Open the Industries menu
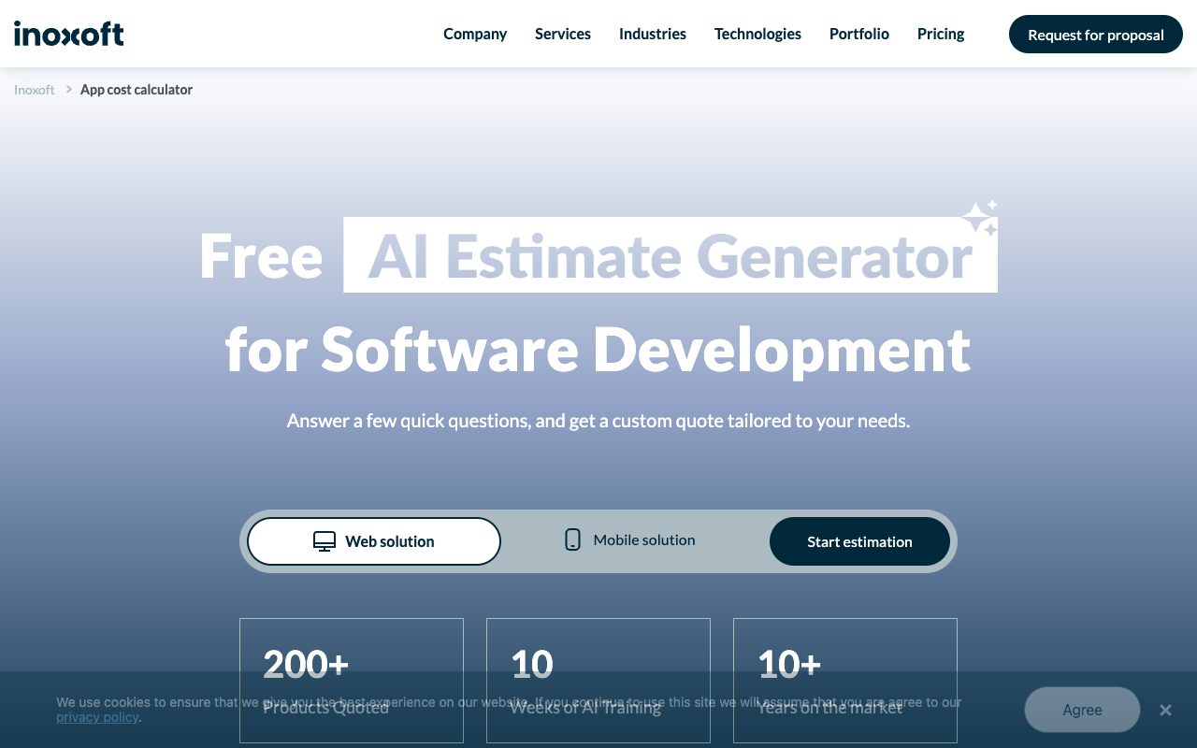 [x=653, y=34]
